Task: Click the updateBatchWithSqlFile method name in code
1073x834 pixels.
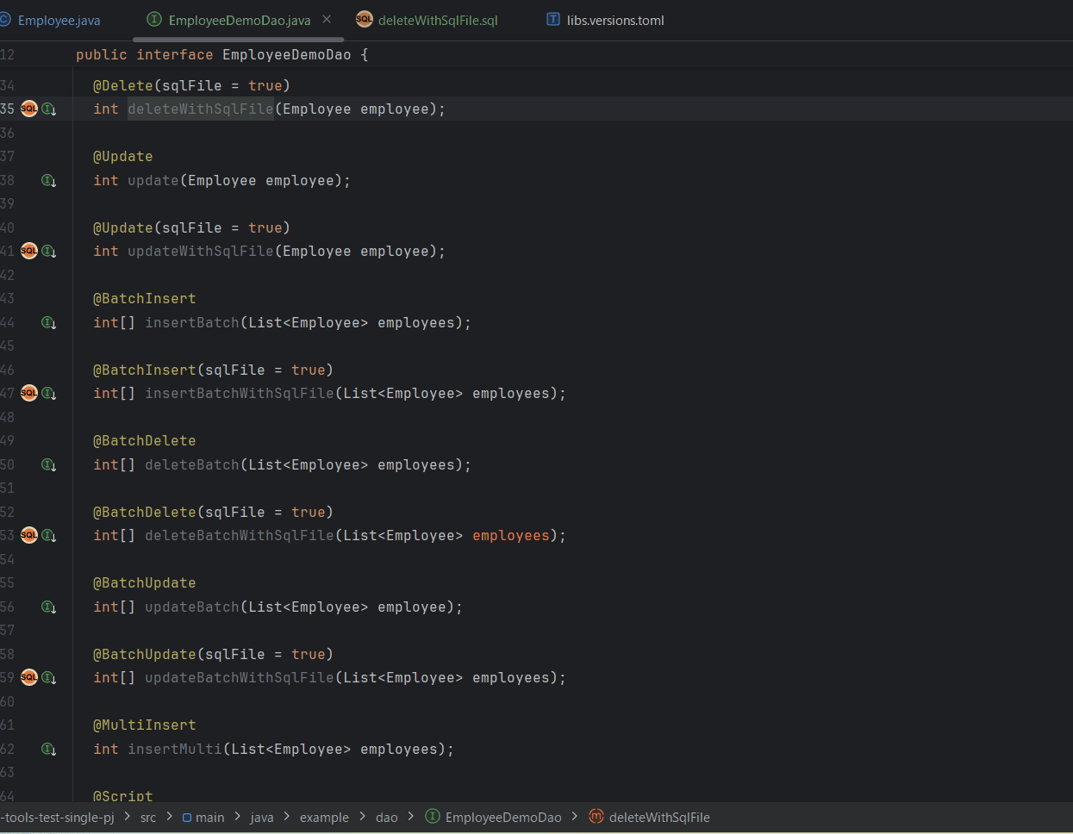Action: point(240,677)
